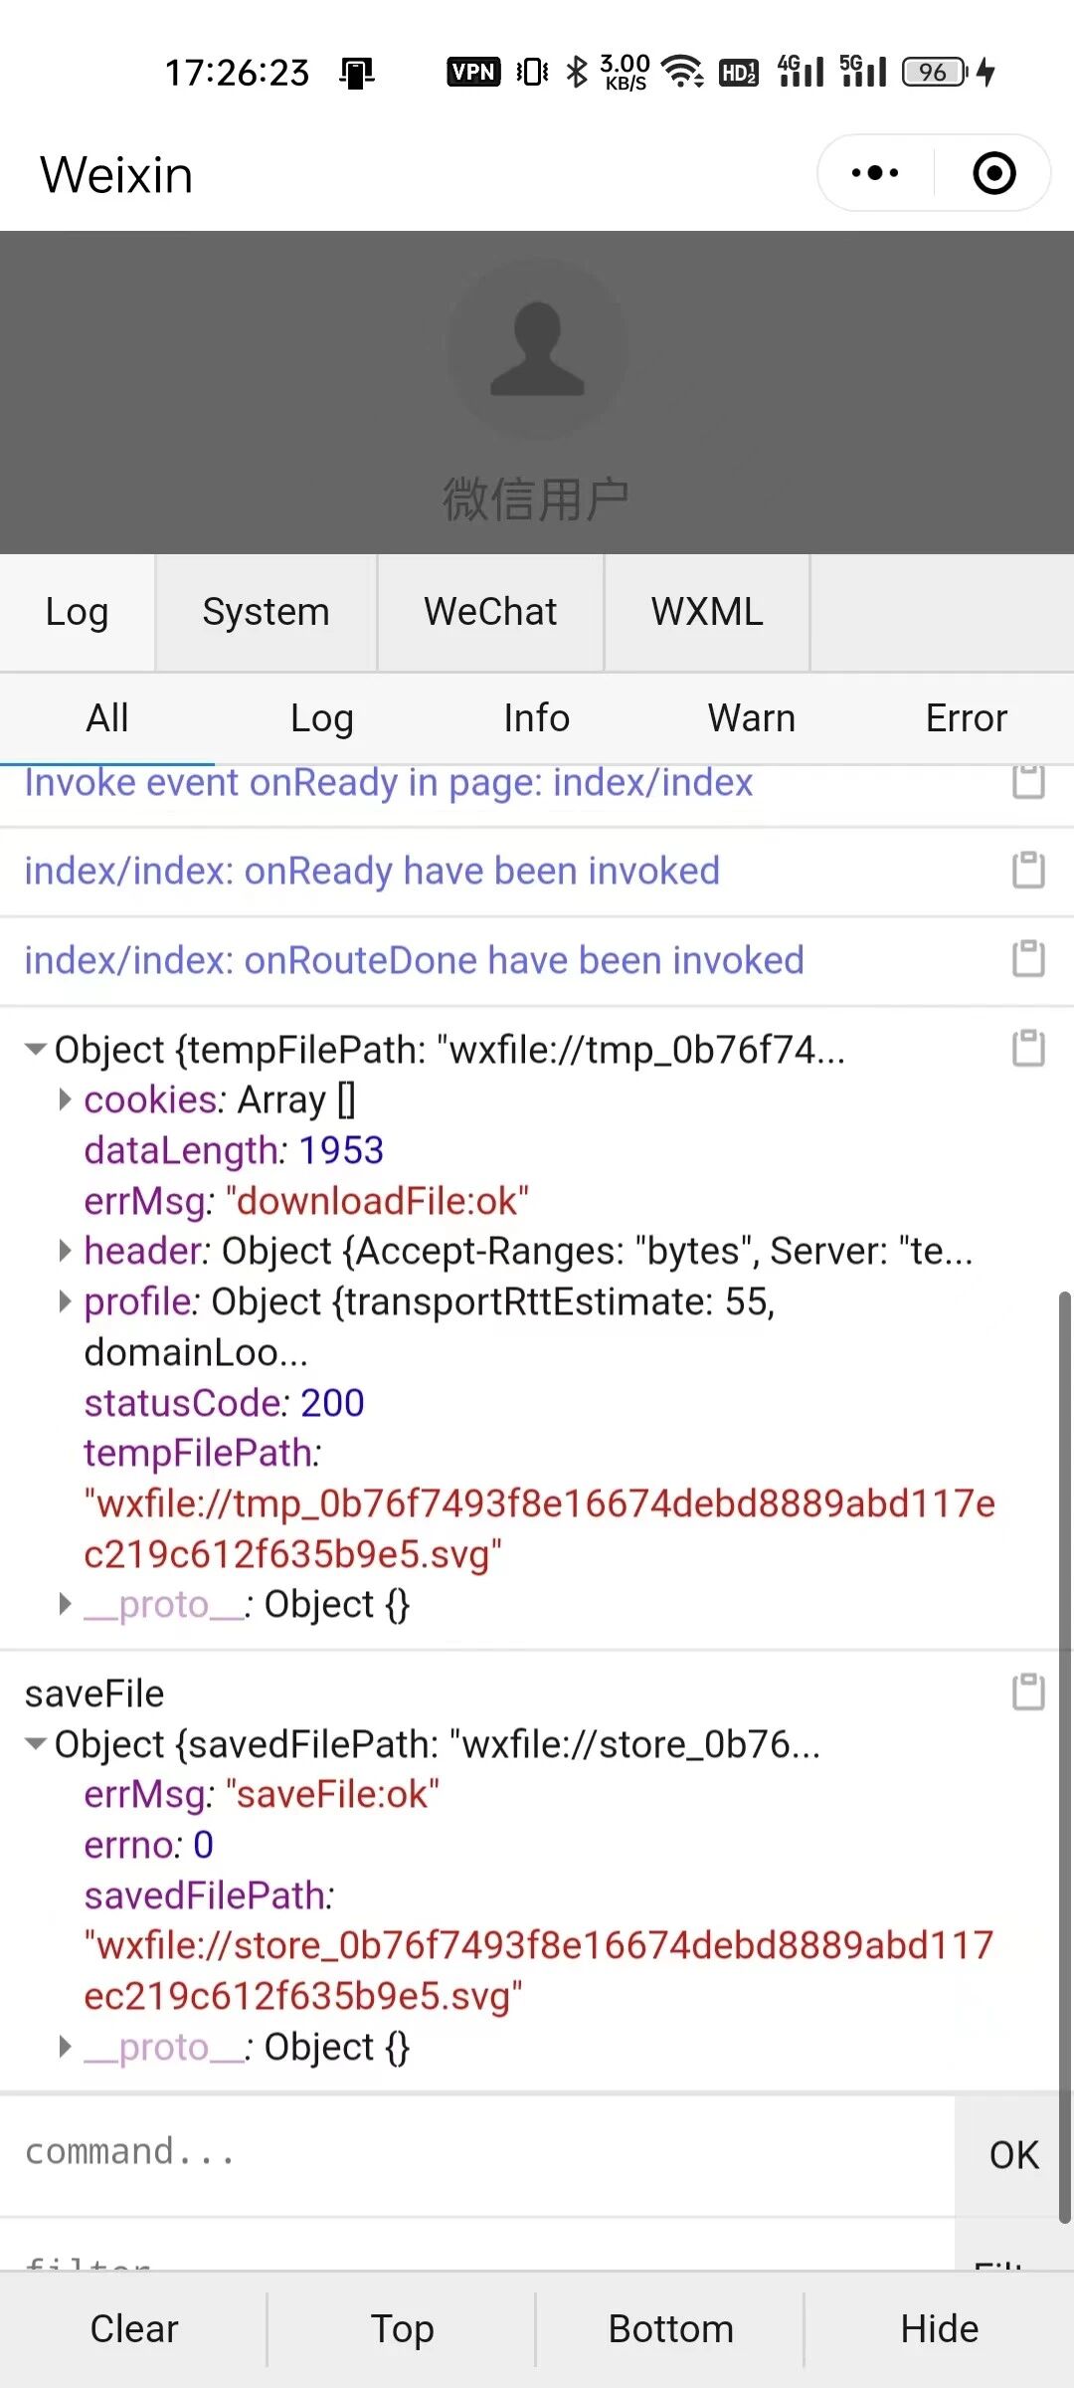Viewport: 1074px width, 2388px height.
Task: Copy the onRouteDone have been invoked log entry
Action: coord(1028,959)
